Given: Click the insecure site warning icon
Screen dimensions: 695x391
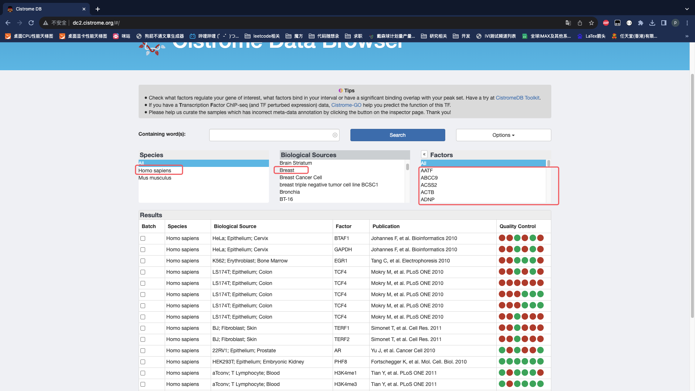Looking at the screenshot, I should coord(46,23).
